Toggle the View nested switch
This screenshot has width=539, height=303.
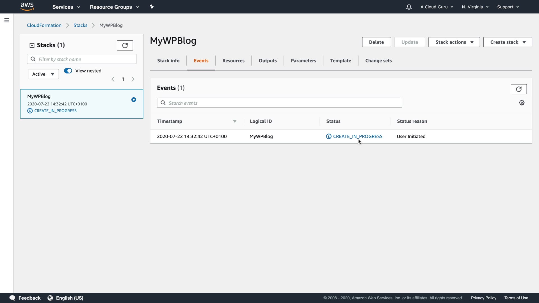[68, 71]
